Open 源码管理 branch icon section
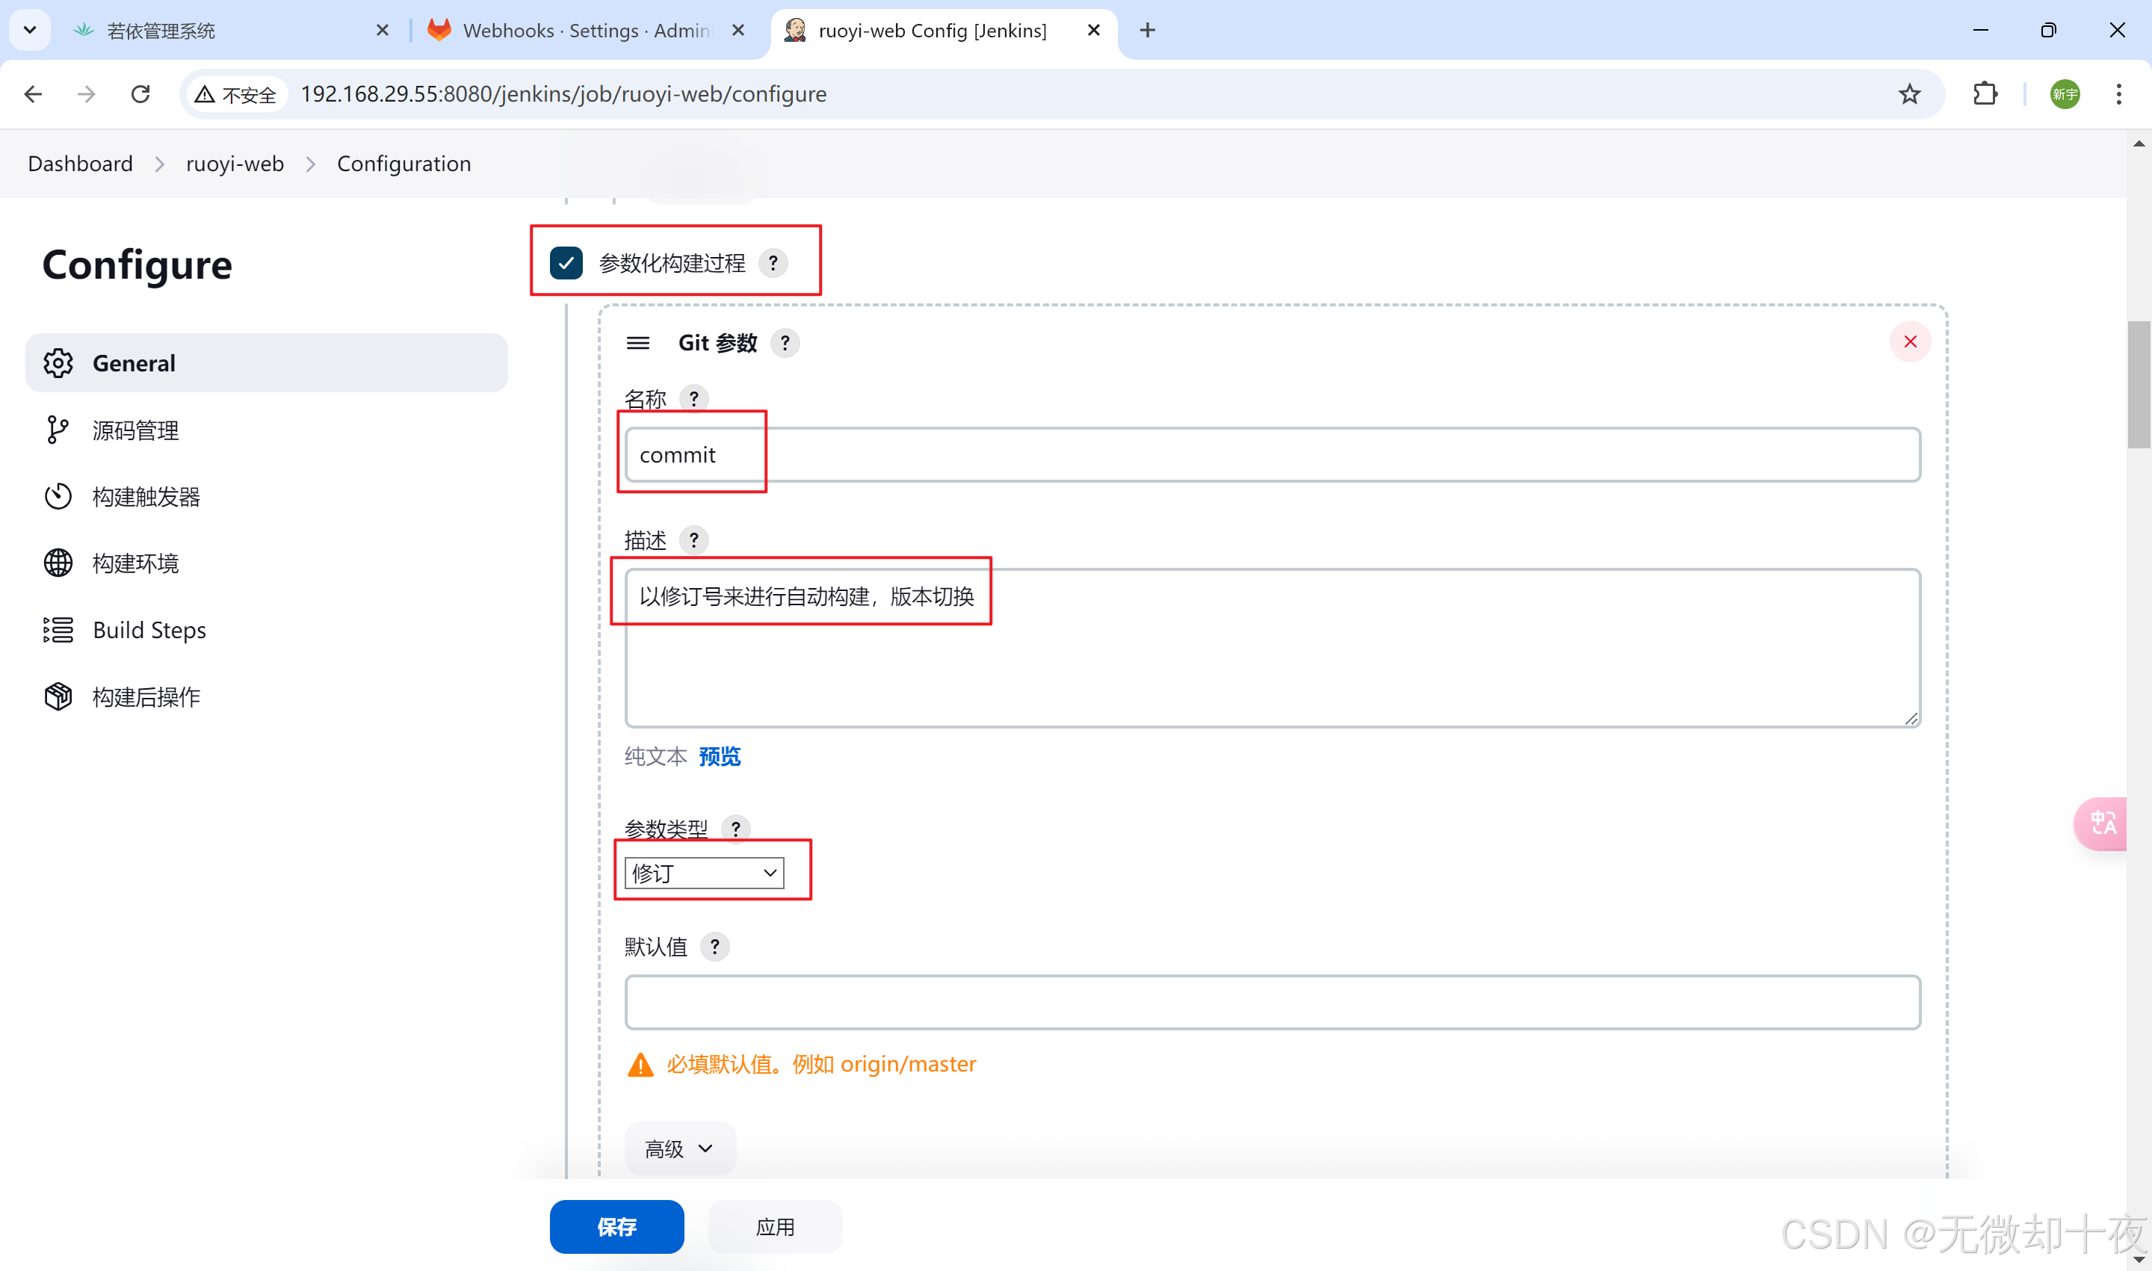Screen dimensions: 2152x1271 coord(58,430)
